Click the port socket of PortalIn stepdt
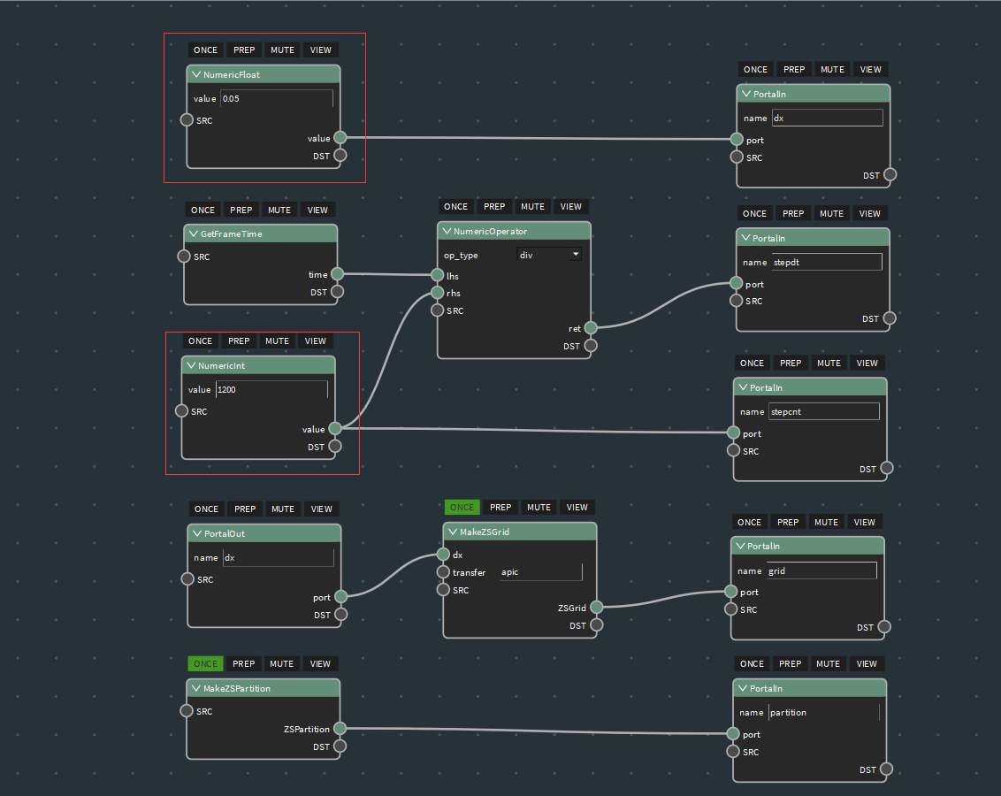This screenshot has width=1001, height=796. coord(736,283)
